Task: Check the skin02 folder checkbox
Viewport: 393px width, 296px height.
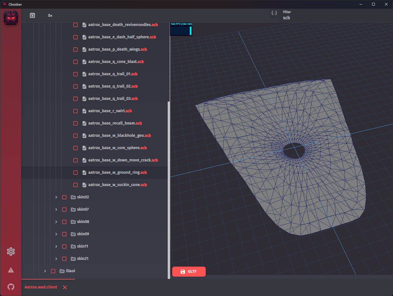Action: pos(64,197)
